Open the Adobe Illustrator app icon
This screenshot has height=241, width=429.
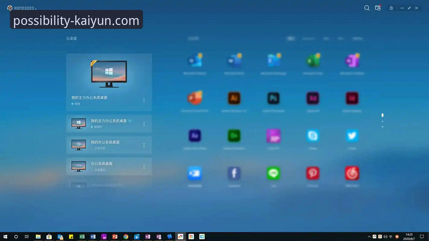[234, 98]
